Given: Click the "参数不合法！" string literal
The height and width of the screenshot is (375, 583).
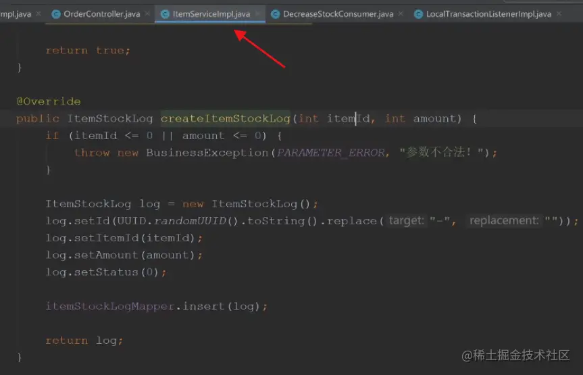Looking at the screenshot, I should coord(444,152).
